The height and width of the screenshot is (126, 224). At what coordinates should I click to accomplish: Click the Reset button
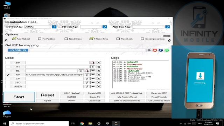pos(48,95)
